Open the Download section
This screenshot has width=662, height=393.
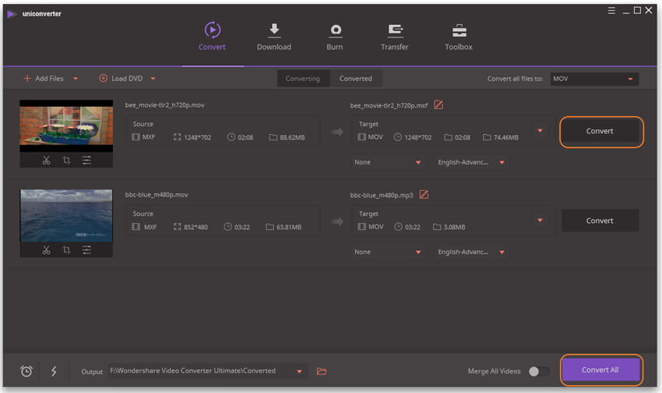[x=274, y=37]
